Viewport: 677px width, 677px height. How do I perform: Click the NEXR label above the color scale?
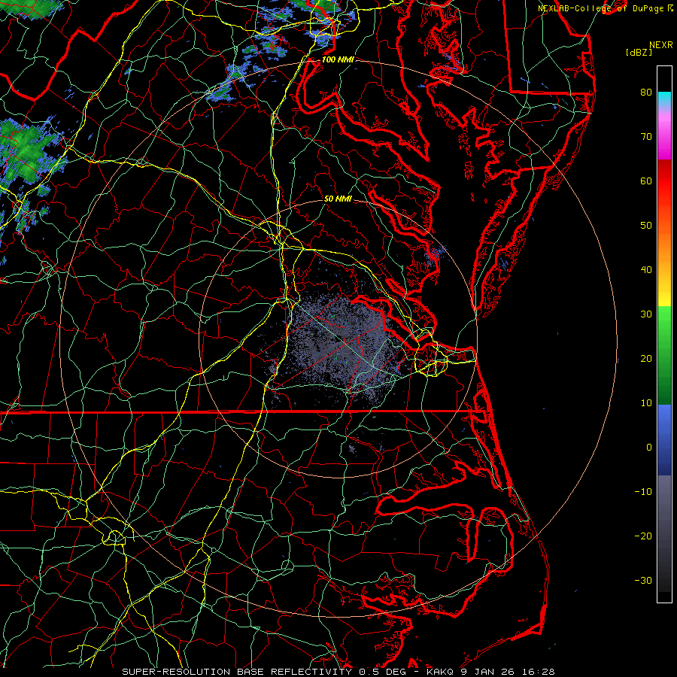(x=660, y=45)
